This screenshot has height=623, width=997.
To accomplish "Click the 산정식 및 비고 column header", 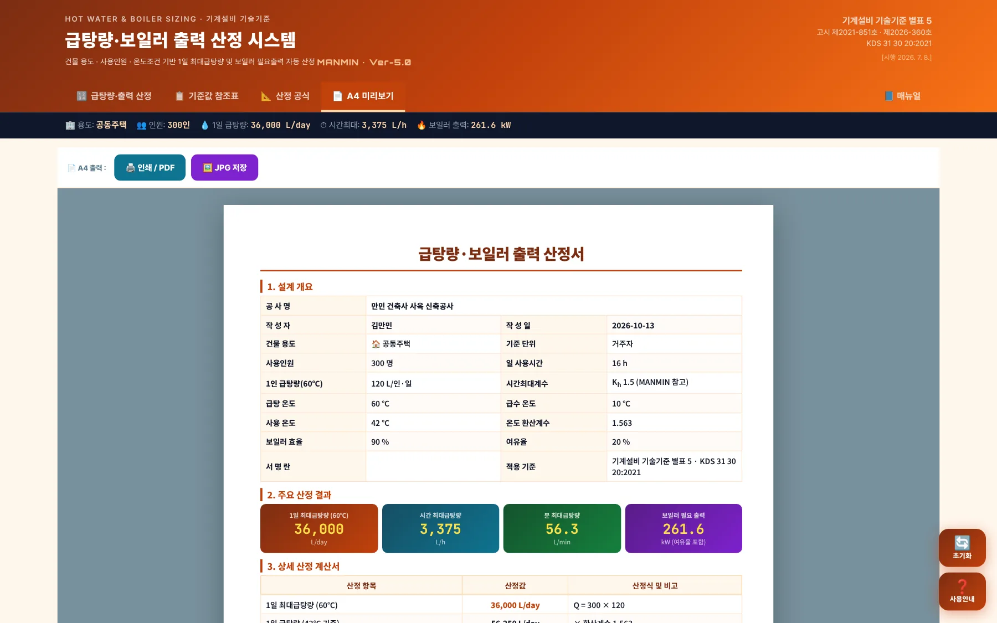I will [655, 585].
